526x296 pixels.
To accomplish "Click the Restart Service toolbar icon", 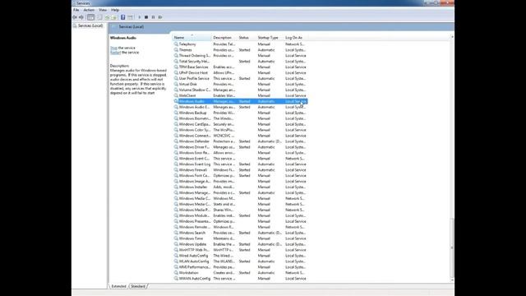I will tap(160, 17).
